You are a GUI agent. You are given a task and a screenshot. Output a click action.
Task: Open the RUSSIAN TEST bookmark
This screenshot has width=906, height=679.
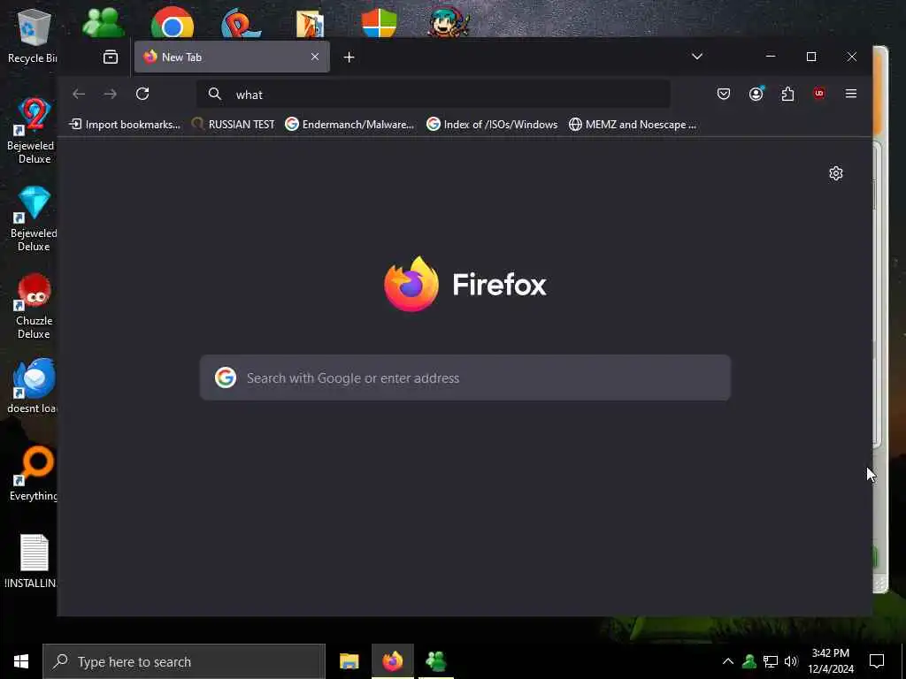pos(233,124)
